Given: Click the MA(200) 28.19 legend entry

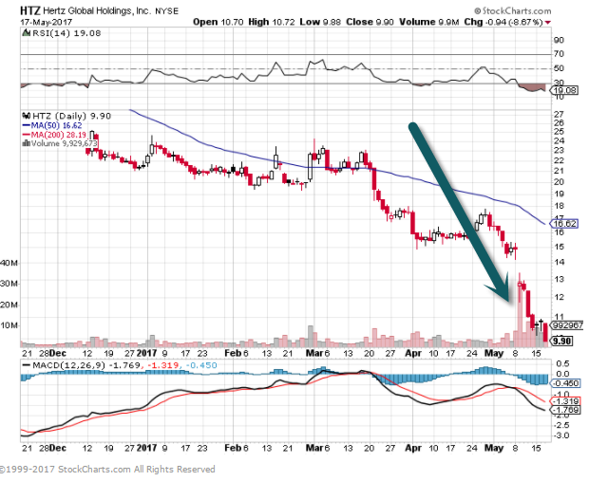Looking at the screenshot, I should 59,135.
